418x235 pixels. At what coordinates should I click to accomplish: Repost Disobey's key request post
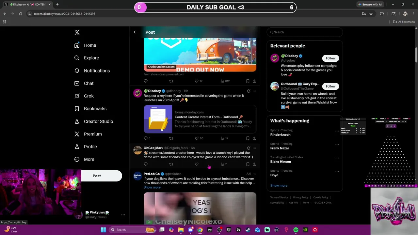coord(171,138)
